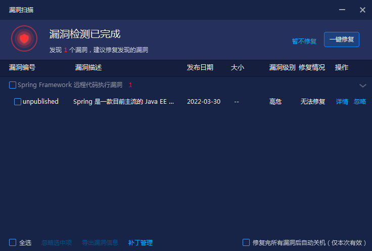The width and height of the screenshot is (372, 251).
Task: Select the Spring Framework 远程代码执行漏洞 group row
Action: point(186,85)
